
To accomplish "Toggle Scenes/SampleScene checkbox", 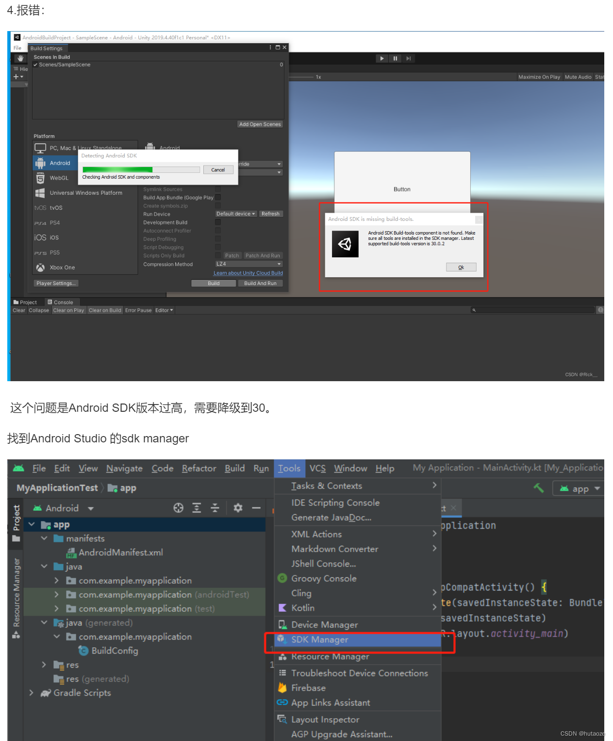I will point(35,65).
